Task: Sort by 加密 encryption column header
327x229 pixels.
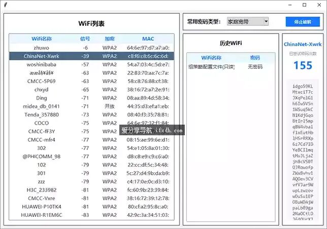Action: click(110, 39)
